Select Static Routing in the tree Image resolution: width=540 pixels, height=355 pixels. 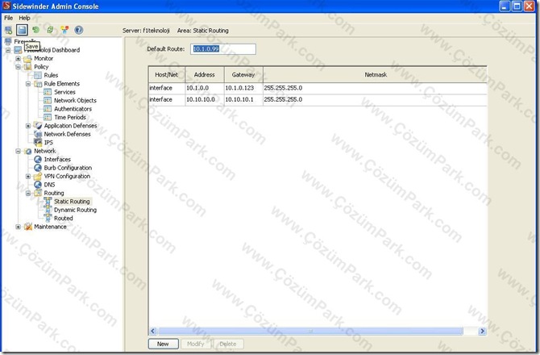point(72,201)
